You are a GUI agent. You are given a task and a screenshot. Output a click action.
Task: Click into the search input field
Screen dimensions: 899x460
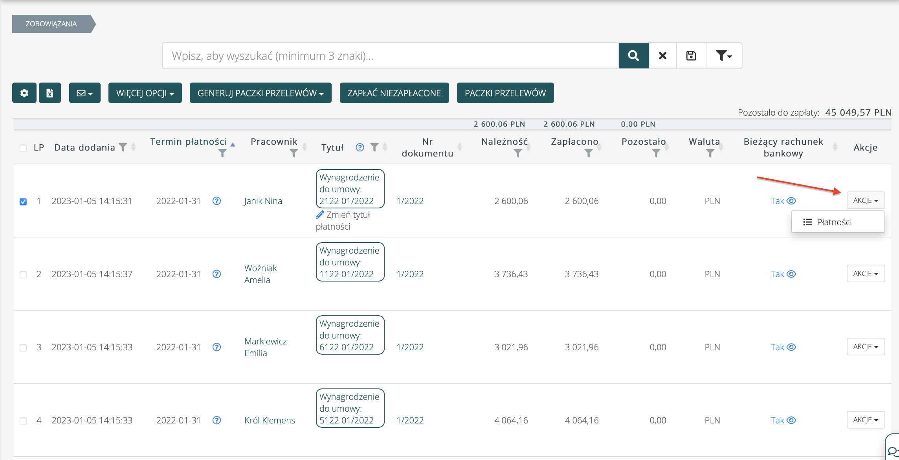(x=390, y=56)
